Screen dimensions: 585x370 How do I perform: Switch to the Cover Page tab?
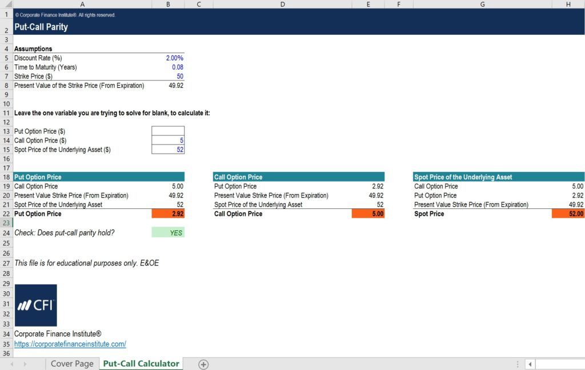pos(71,364)
